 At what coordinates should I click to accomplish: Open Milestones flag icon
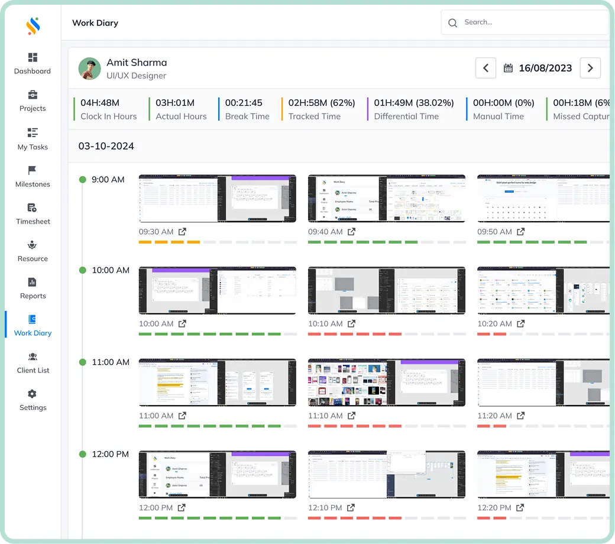[x=32, y=170]
